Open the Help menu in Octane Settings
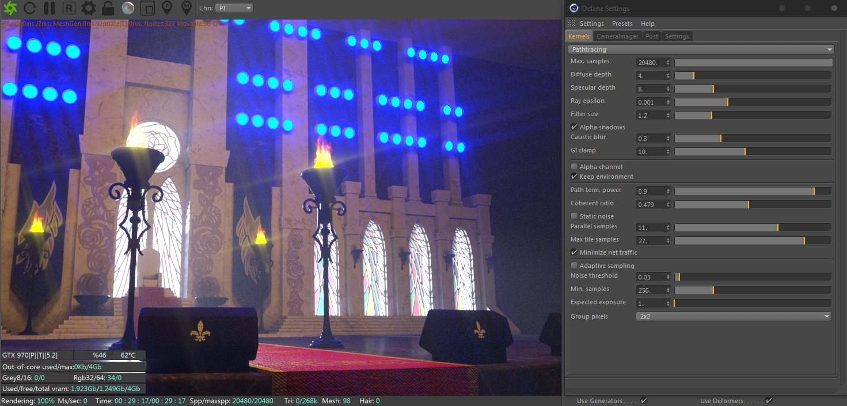The height and width of the screenshot is (406, 847). [x=647, y=24]
